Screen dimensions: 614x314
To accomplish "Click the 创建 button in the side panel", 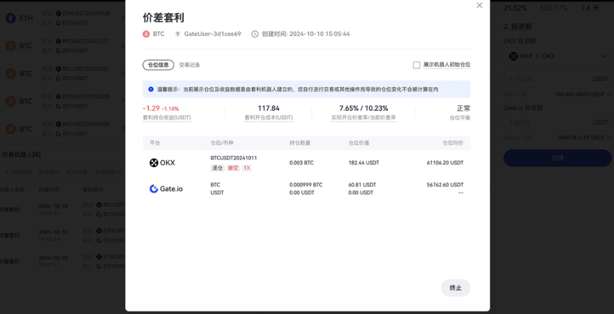I will click(557, 158).
